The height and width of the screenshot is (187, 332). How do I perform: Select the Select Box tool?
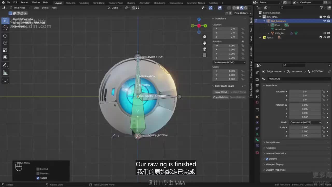click(x=5, y=21)
